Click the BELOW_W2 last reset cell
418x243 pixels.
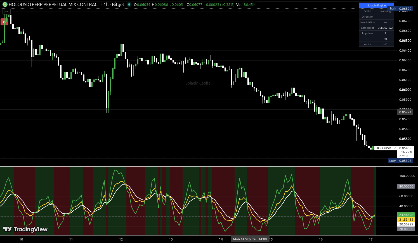click(385, 28)
